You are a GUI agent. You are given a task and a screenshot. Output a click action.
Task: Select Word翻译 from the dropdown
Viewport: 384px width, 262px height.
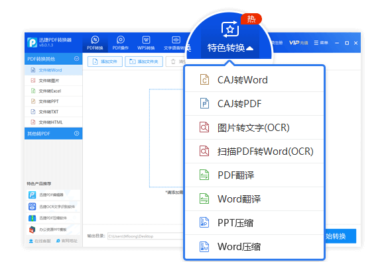[254, 199]
